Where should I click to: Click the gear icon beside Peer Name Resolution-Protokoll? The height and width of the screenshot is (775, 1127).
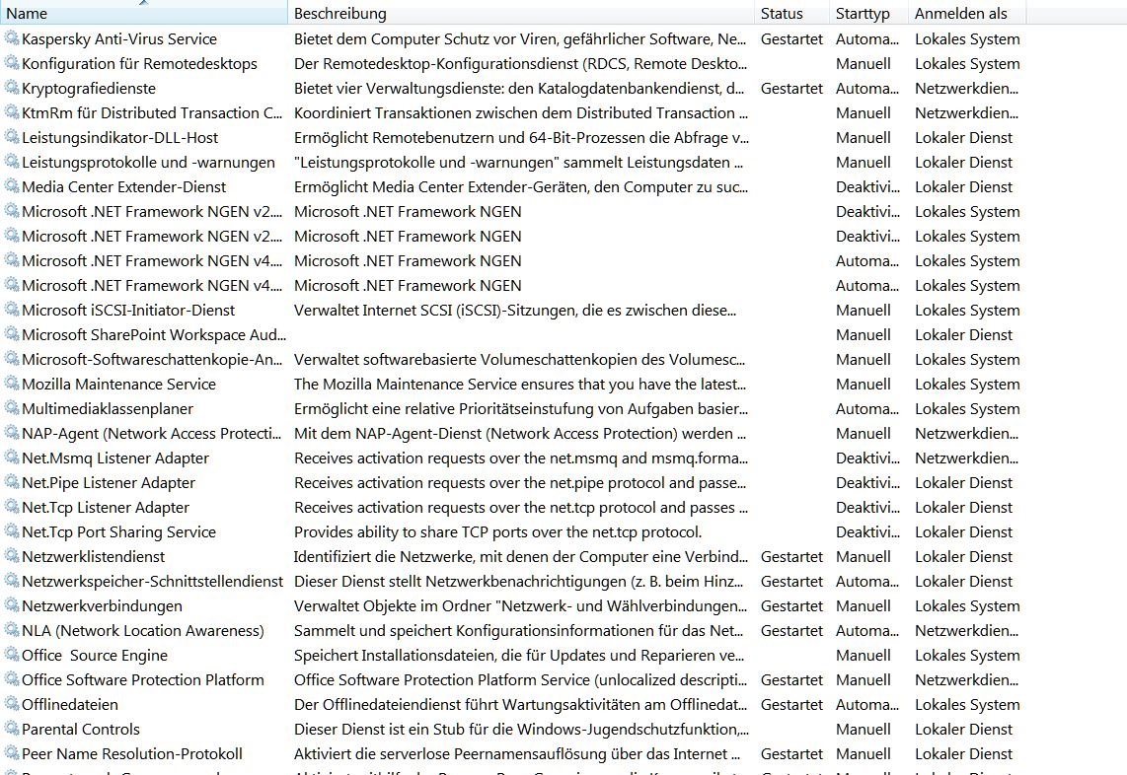(x=12, y=752)
